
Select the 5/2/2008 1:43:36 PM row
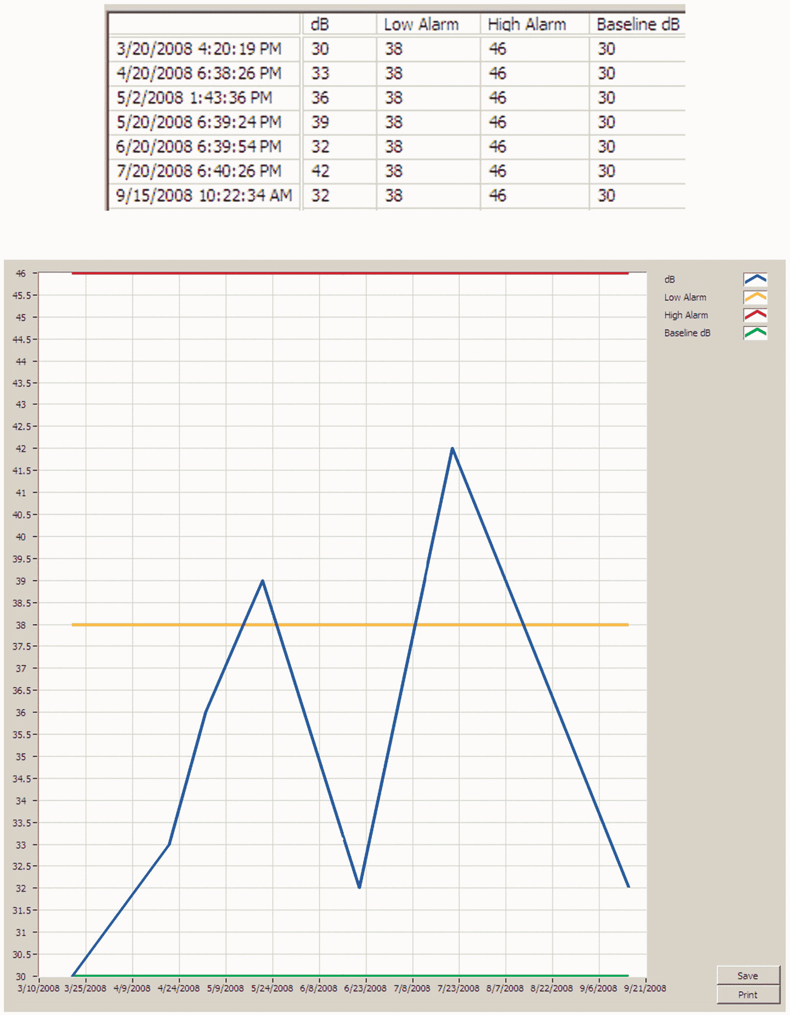[x=194, y=98]
